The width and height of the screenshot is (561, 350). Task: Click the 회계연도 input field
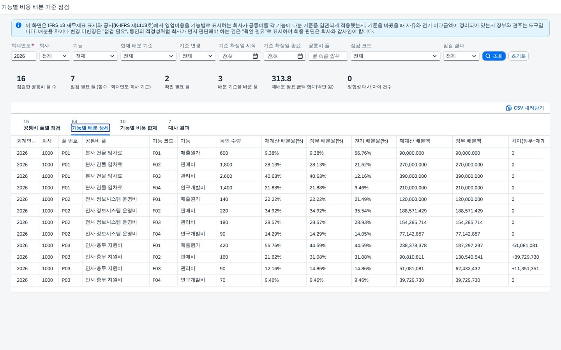pyautogui.click(x=24, y=56)
